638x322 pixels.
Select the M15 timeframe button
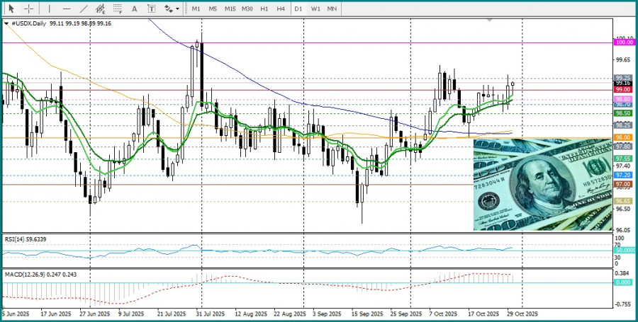point(230,8)
